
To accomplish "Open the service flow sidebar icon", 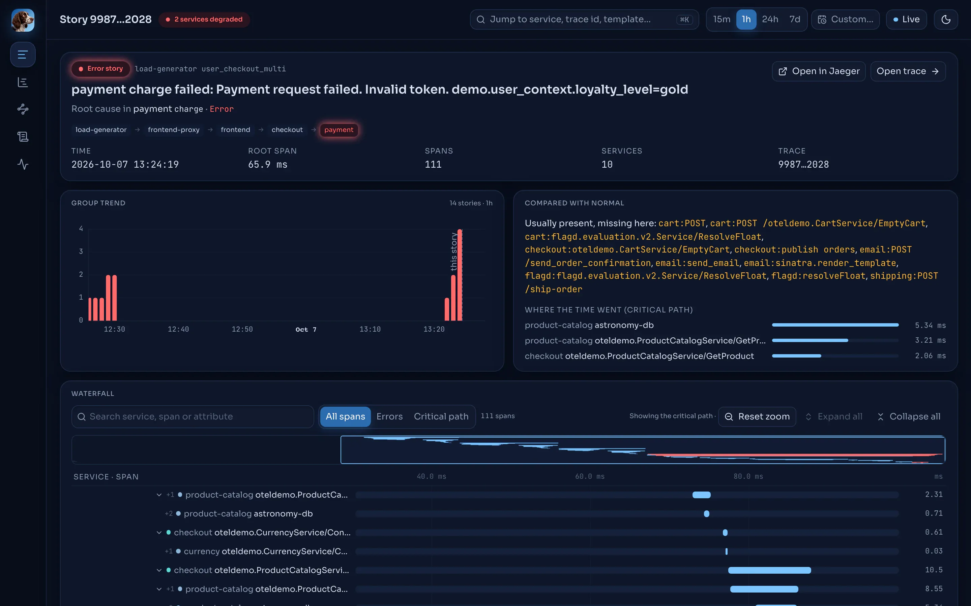I will (x=23, y=109).
